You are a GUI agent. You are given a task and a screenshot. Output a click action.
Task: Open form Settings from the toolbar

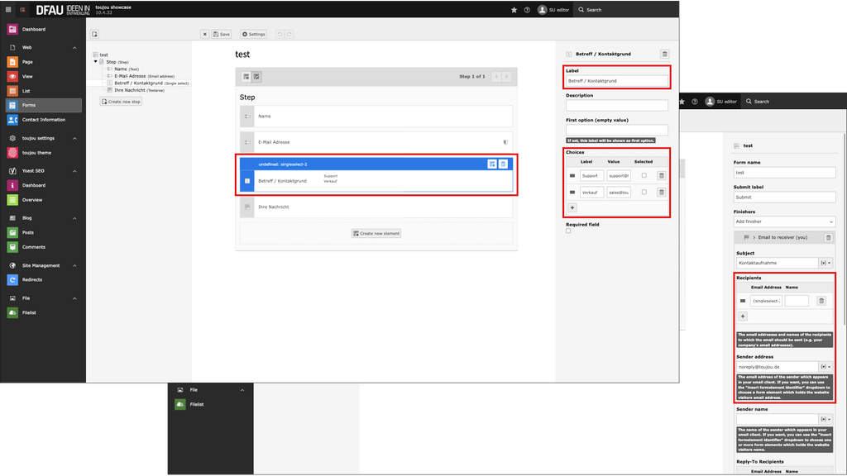pyautogui.click(x=254, y=34)
